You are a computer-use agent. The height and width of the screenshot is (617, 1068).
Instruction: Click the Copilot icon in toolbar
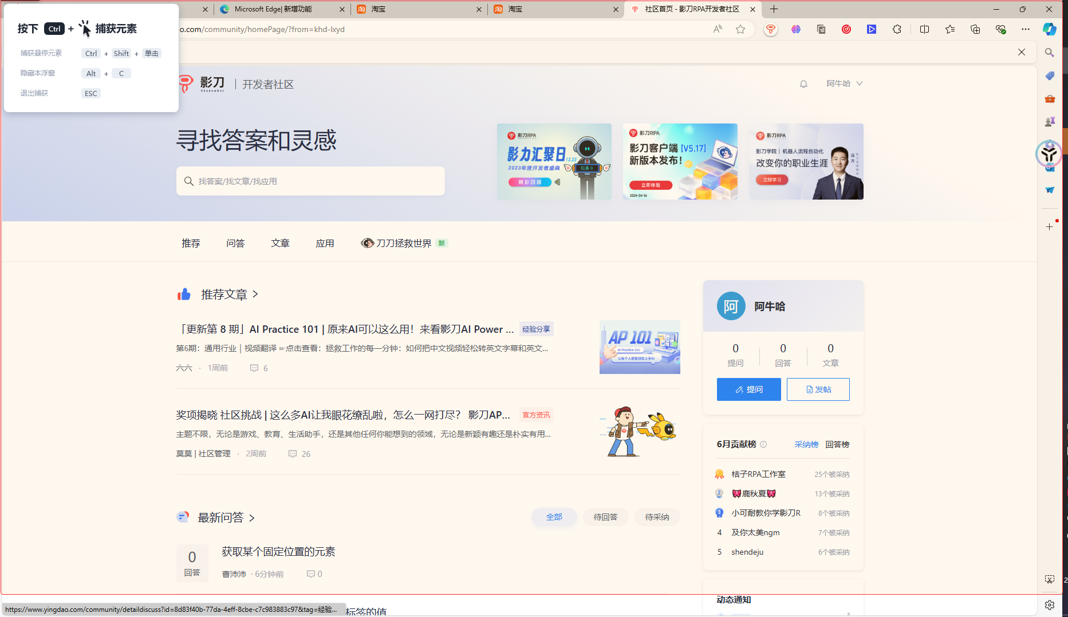(1049, 29)
